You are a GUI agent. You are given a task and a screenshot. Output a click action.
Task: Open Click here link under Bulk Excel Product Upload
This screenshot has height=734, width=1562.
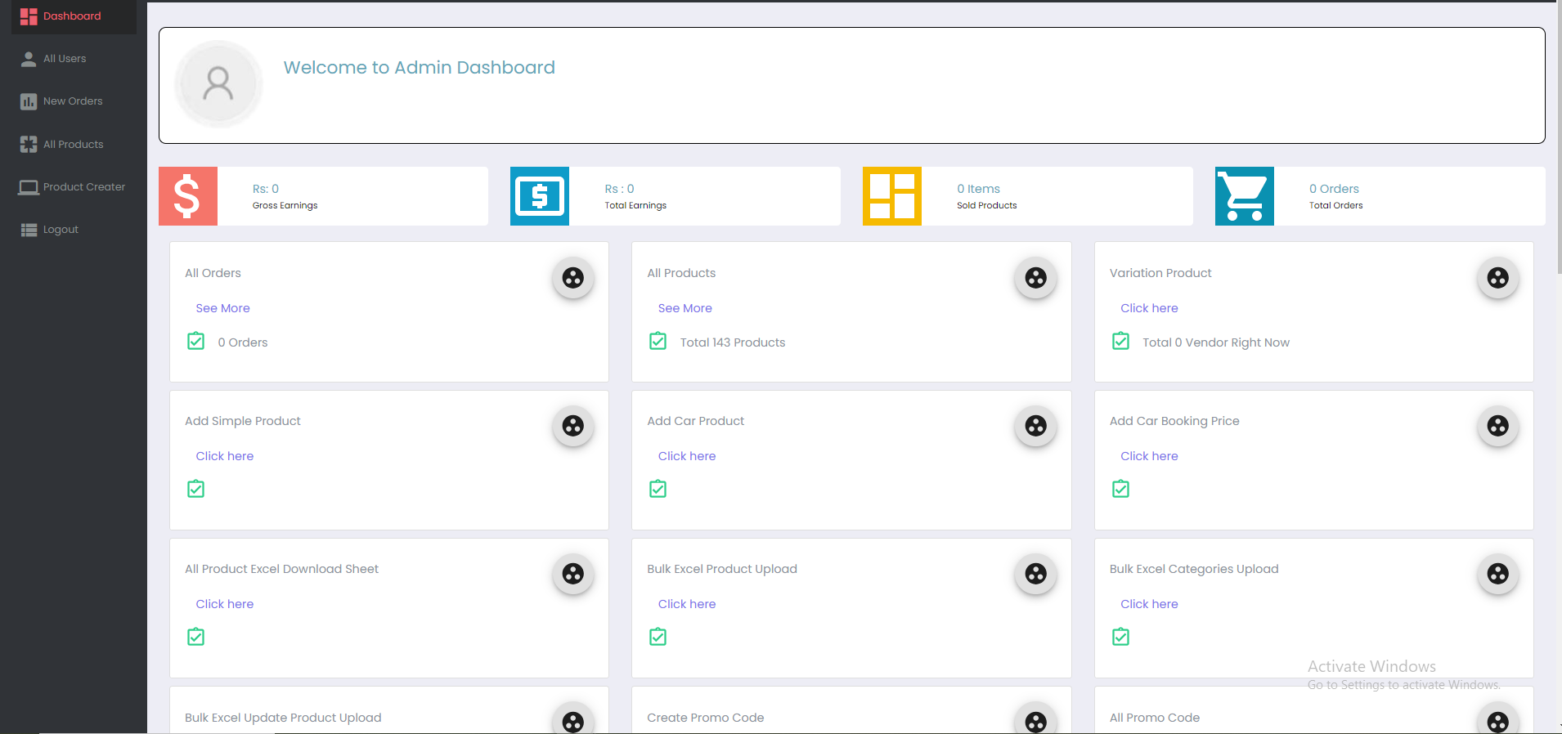pyautogui.click(x=686, y=604)
